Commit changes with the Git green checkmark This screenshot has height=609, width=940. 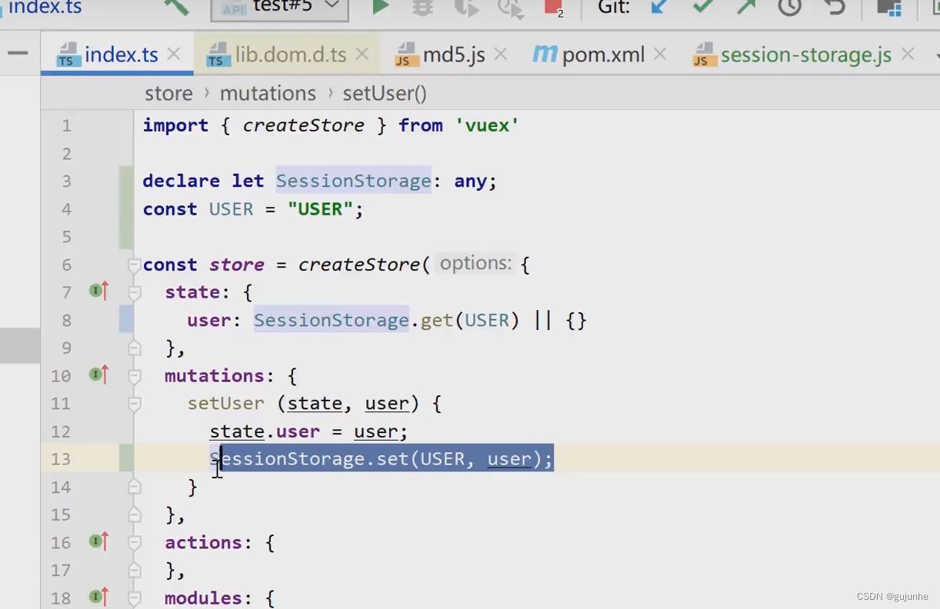coord(702,7)
